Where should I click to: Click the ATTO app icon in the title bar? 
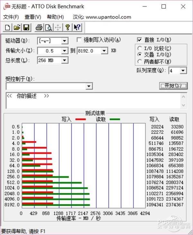7,6
